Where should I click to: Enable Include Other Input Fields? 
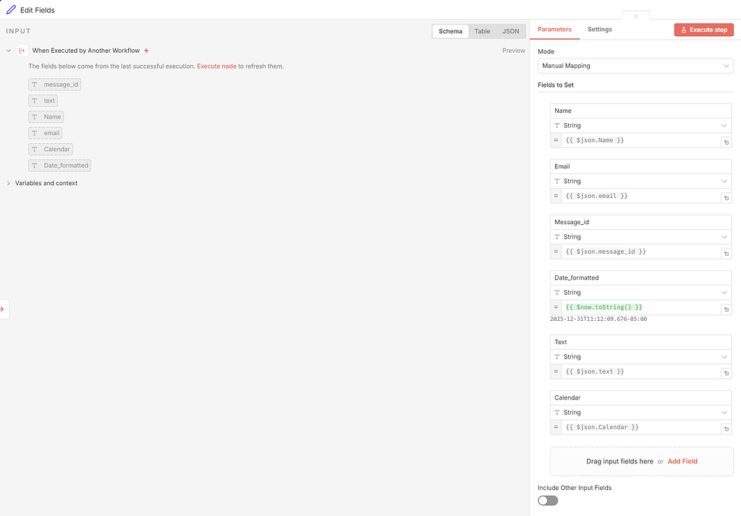[547, 500]
